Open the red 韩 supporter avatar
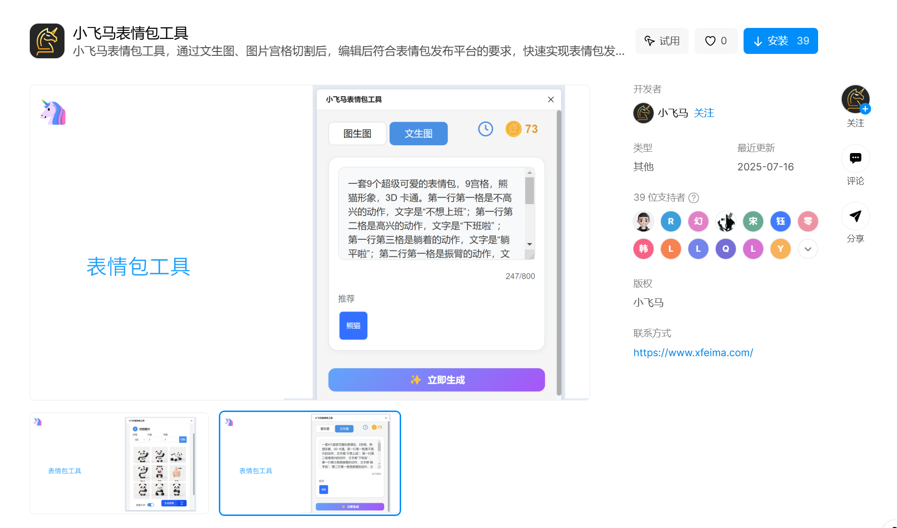This screenshot has width=897, height=528. (643, 249)
